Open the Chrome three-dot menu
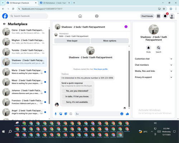Viewport: 179px width, 143px height. click(176, 9)
